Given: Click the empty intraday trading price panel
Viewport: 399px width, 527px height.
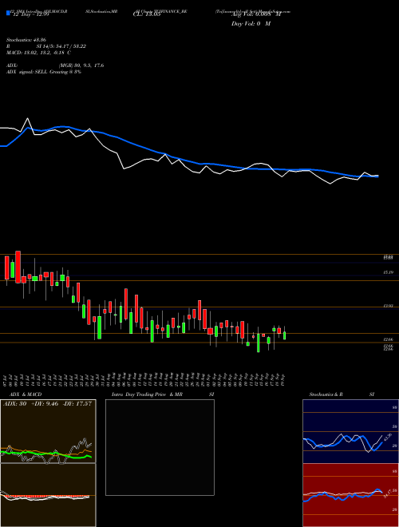Looking at the screenshot, I should click(160, 447).
